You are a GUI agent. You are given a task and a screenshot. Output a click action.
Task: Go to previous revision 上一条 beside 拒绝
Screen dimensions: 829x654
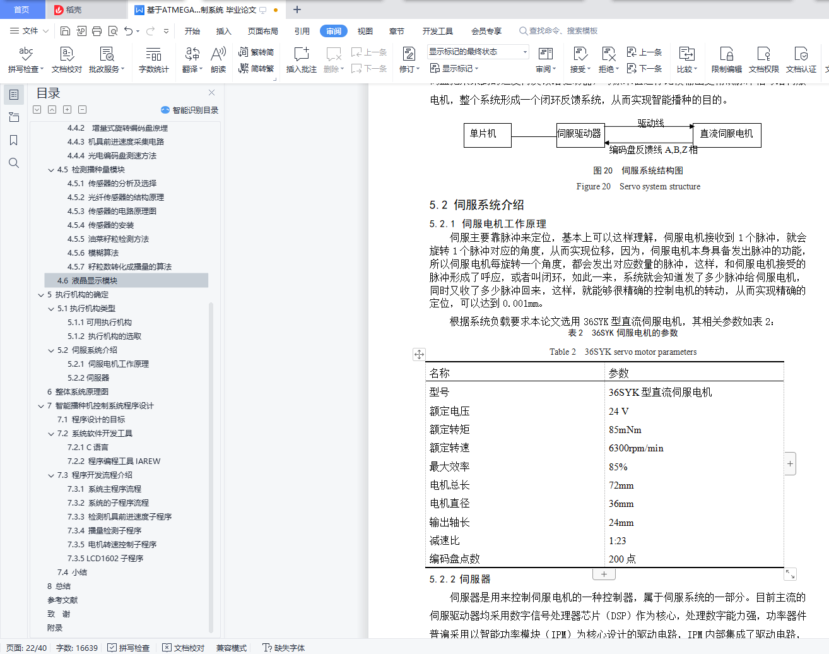[644, 52]
